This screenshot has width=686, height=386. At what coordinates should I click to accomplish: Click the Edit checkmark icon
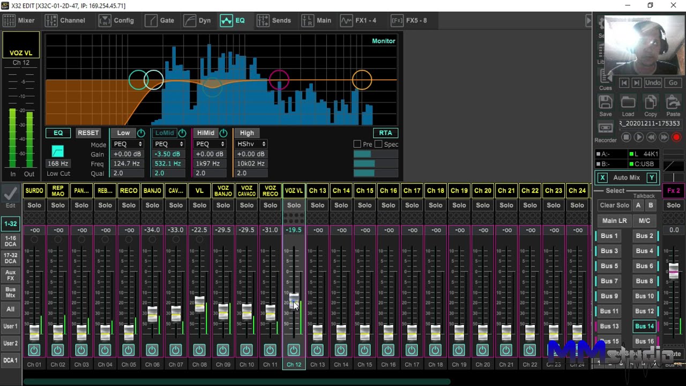click(x=10, y=193)
